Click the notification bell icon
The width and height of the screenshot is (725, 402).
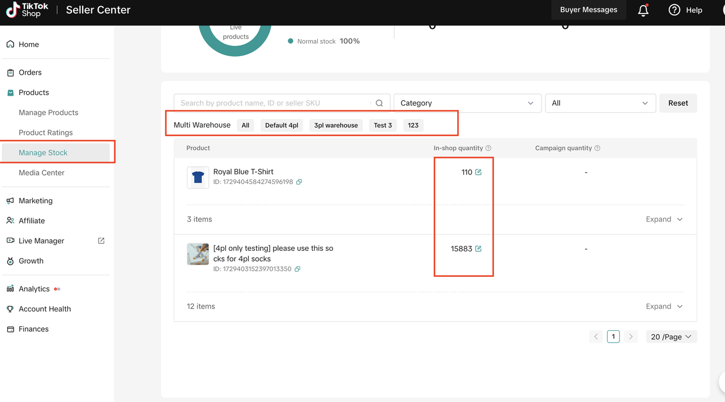[x=643, y=10]
